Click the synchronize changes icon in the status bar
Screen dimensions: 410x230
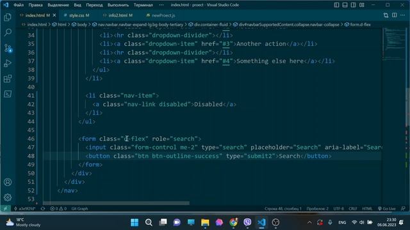coord(43,209)
